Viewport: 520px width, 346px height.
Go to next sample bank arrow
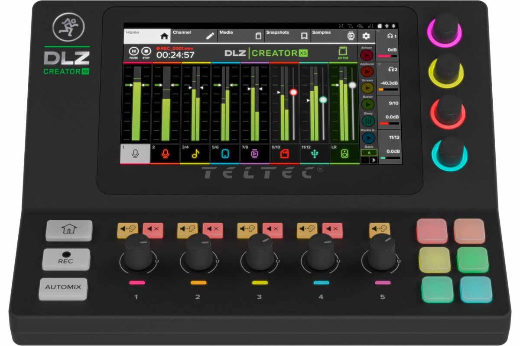point(373,160)
